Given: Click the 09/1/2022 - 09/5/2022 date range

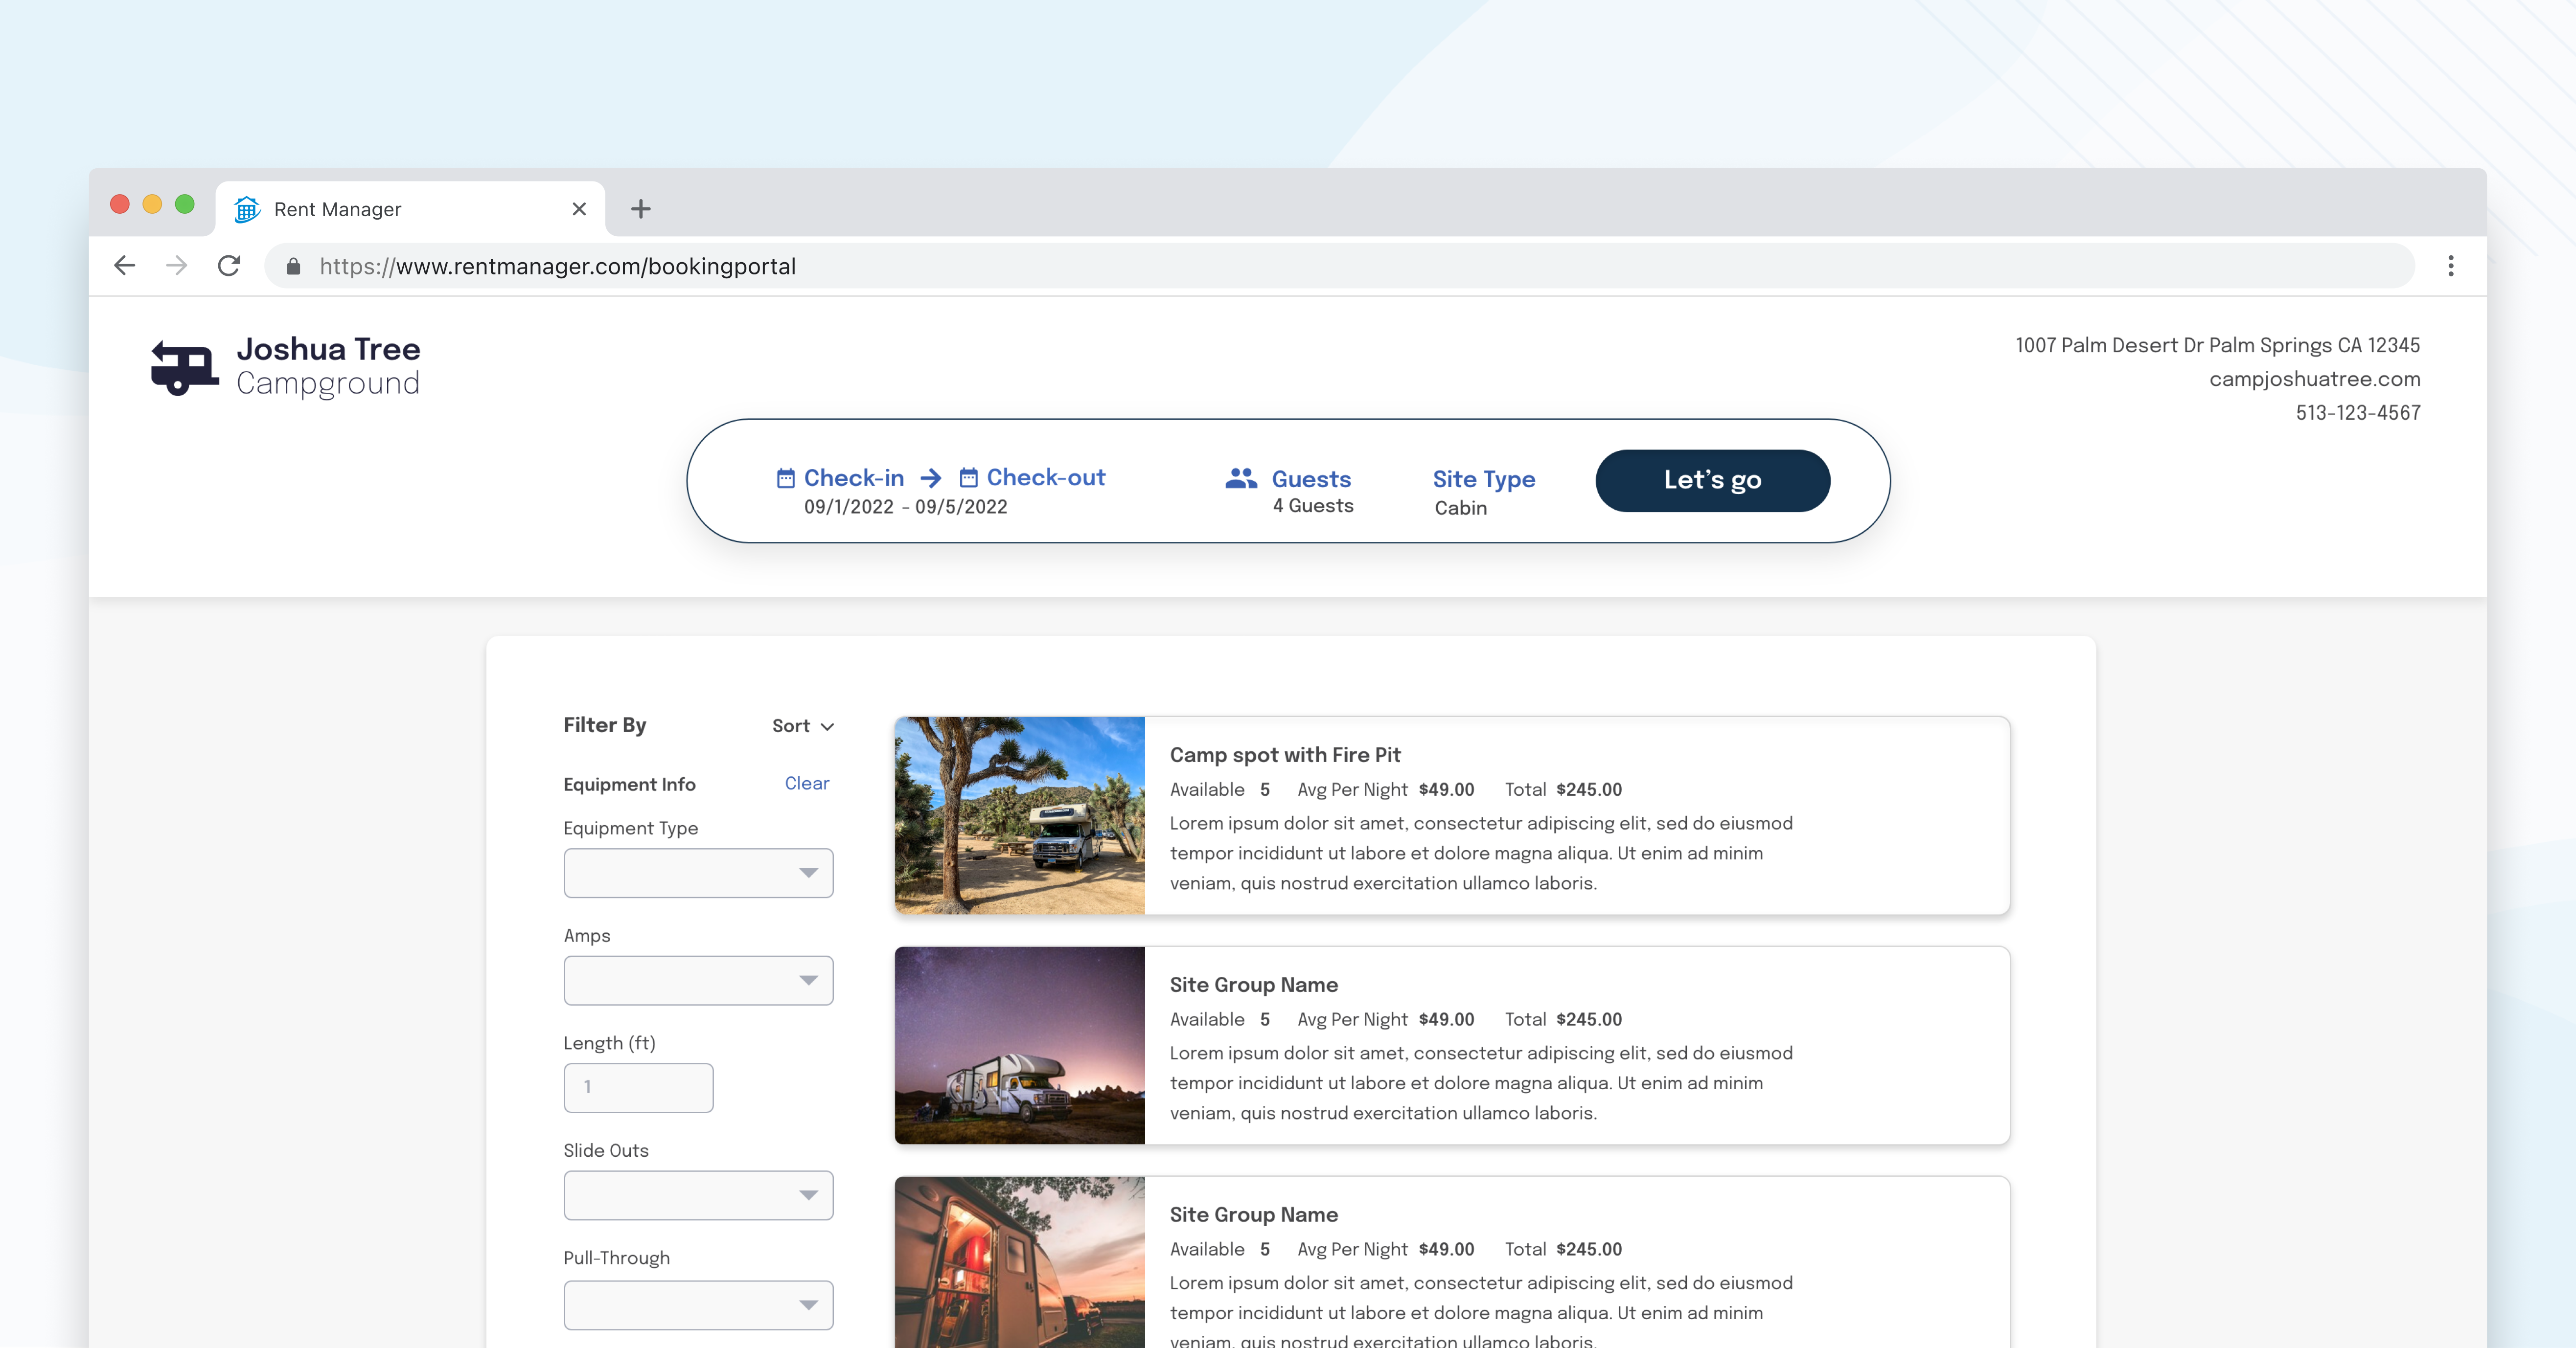Looking at the screenshot, I should click(x=905, y=507).
